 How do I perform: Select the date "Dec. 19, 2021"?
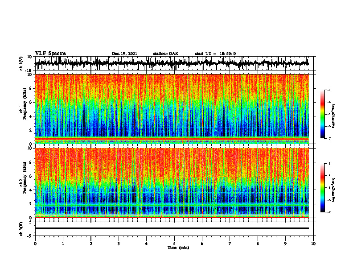tap(124, 54)
